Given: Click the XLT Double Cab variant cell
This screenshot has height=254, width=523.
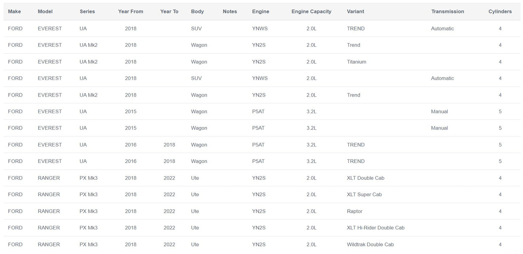Looking at the screenshot, I should point(366,178).
